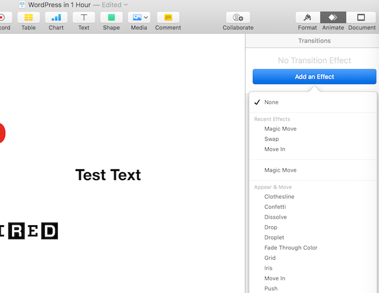The height and width of the screenshot is (293, 379).
Task: Add a Text box
Action: pyautogui.click(x=84, y=18)
